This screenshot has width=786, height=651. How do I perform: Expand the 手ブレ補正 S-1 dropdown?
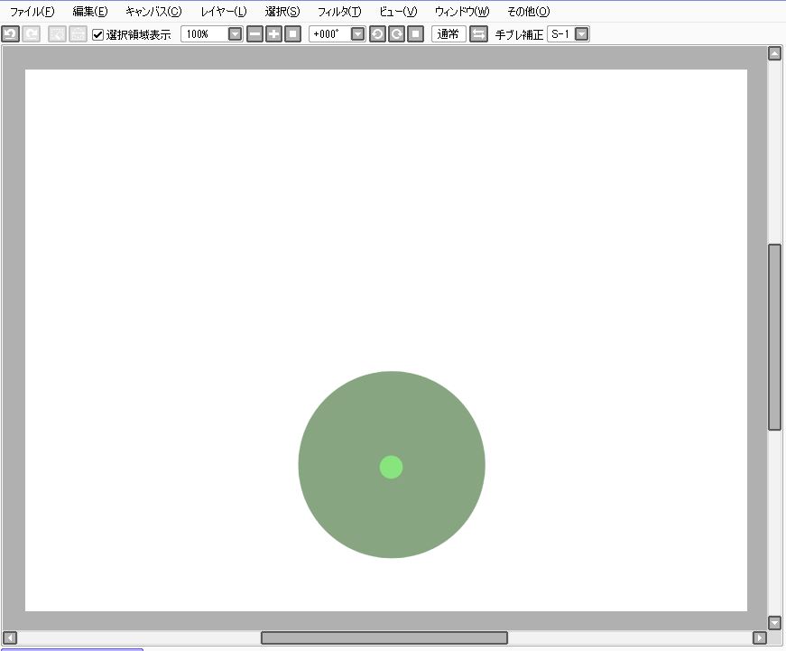581,34
